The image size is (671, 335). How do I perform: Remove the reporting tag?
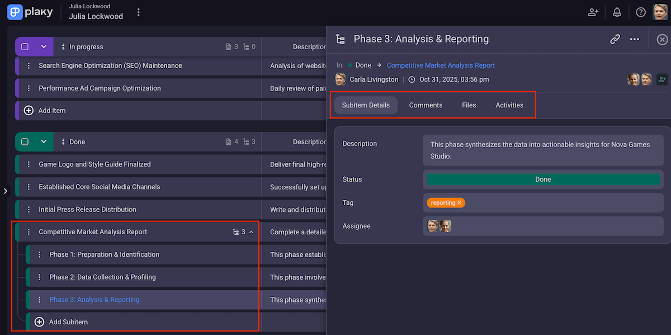point(460,203)
